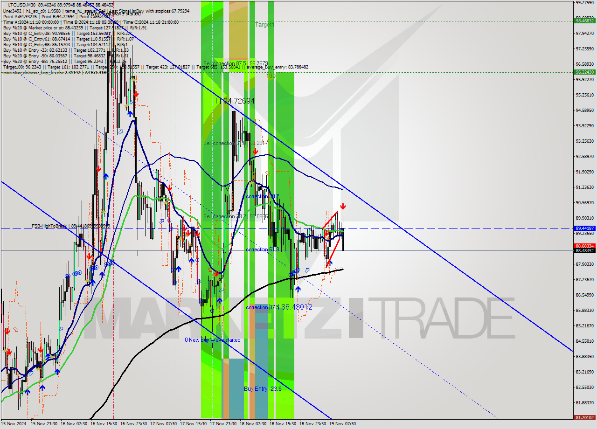Click the 82.55030 price axis value

click(585, 387)
